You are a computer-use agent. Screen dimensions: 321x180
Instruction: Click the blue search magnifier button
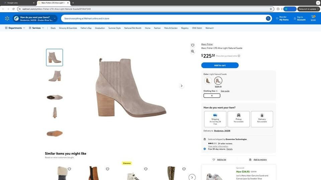coord(268,19)
